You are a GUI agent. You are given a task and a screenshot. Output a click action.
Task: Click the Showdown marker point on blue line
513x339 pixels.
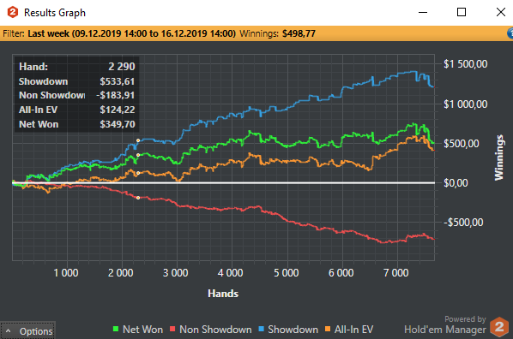138,140
